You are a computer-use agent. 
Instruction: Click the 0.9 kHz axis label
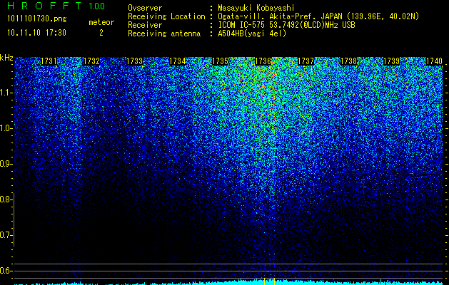6,164
